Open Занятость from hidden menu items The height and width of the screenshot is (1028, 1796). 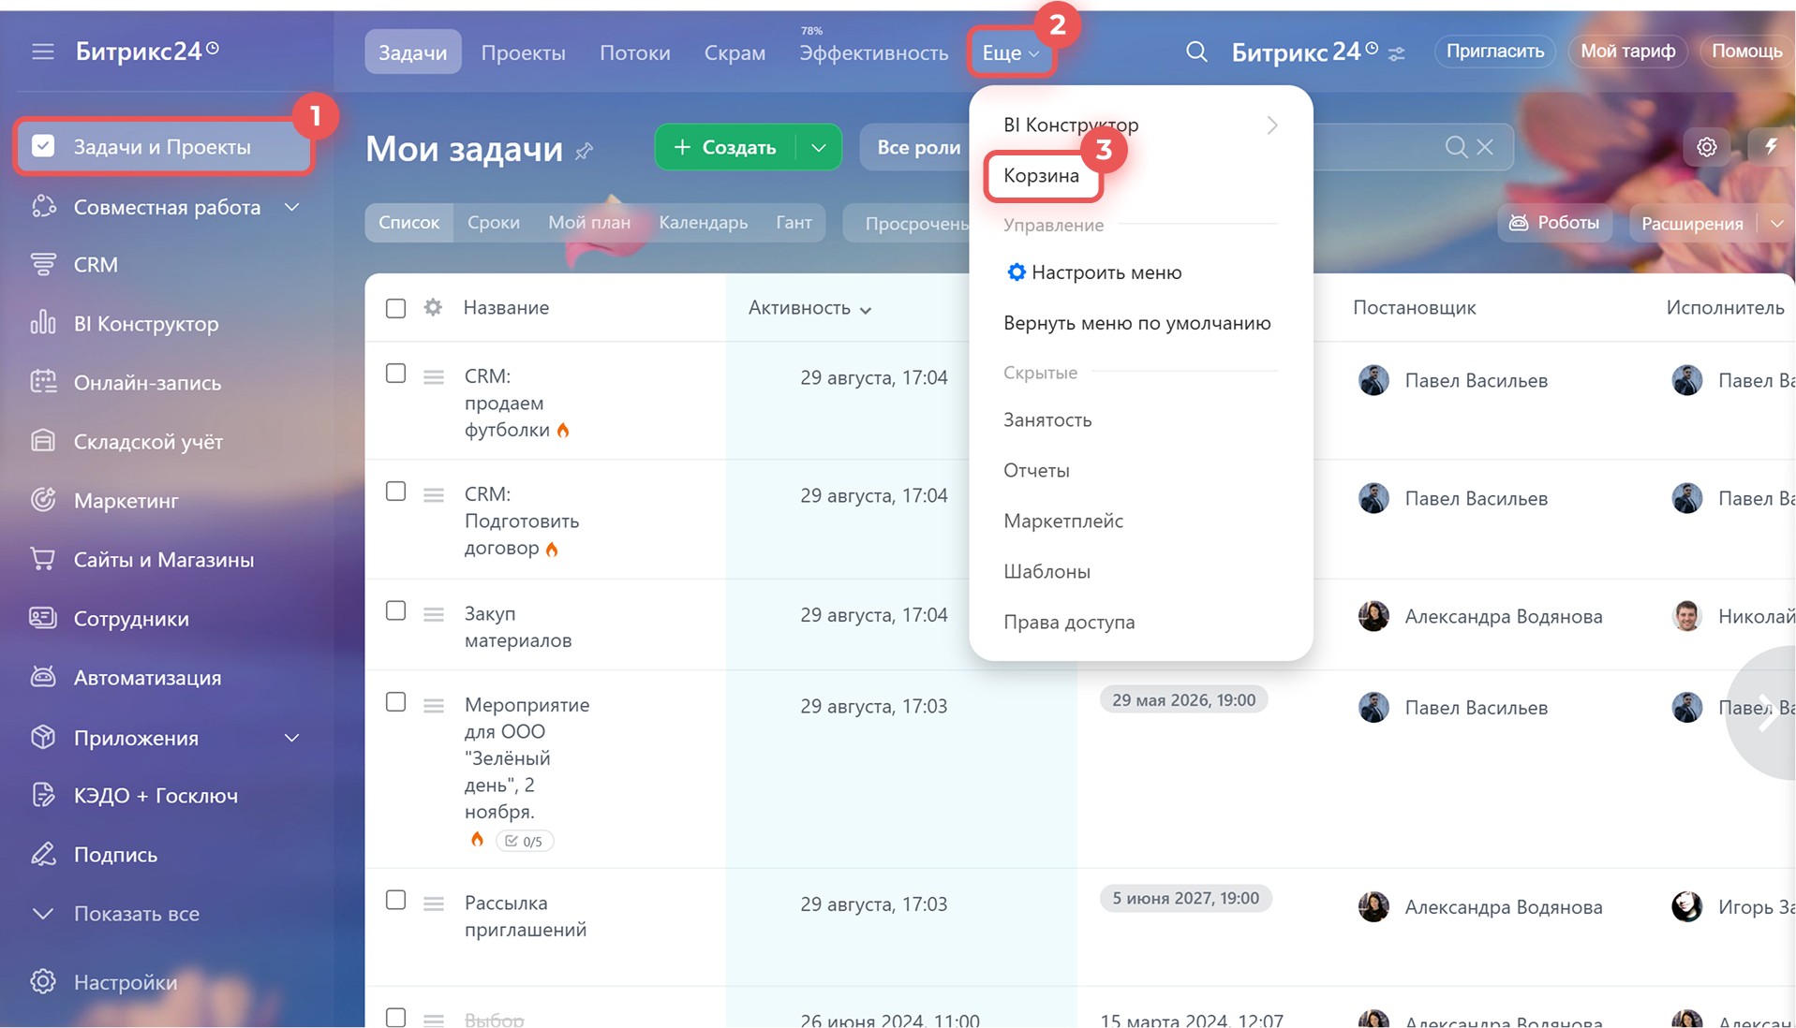[x=1047, y=420]
